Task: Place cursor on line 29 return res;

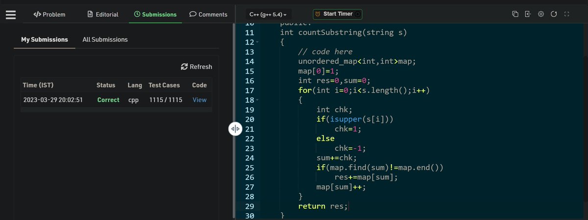Action: pyautogui.click(x=323, y=206)
